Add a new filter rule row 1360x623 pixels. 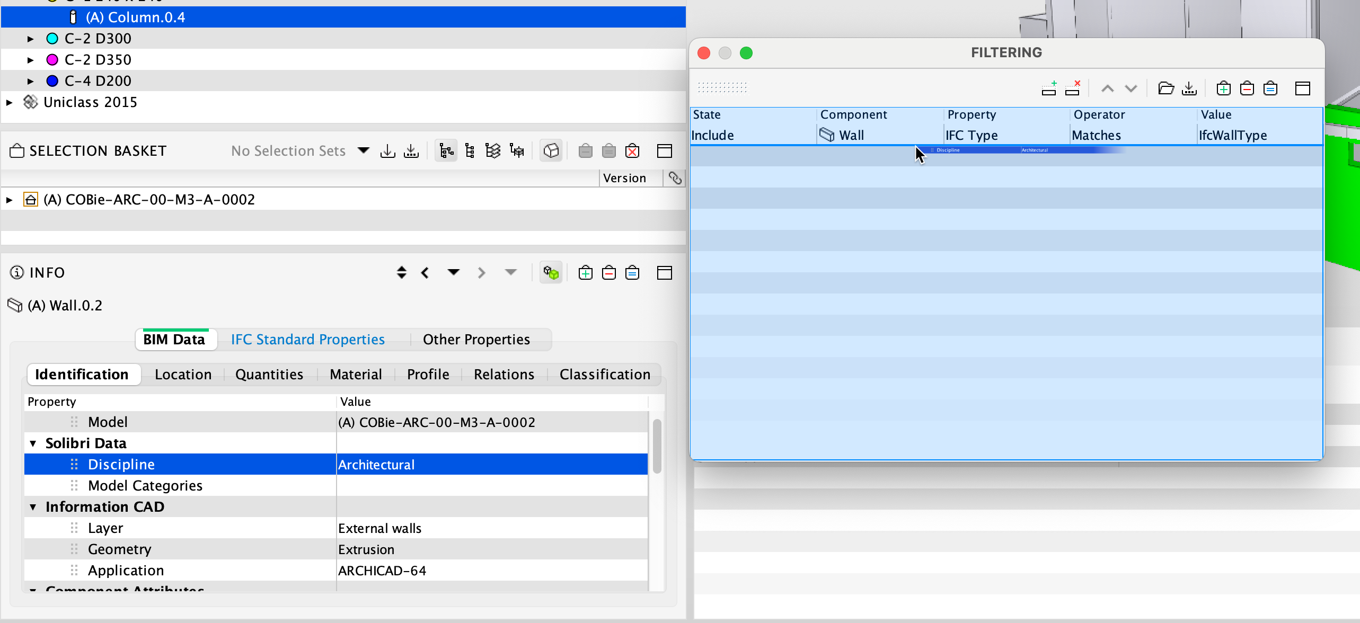(1049, 88)
